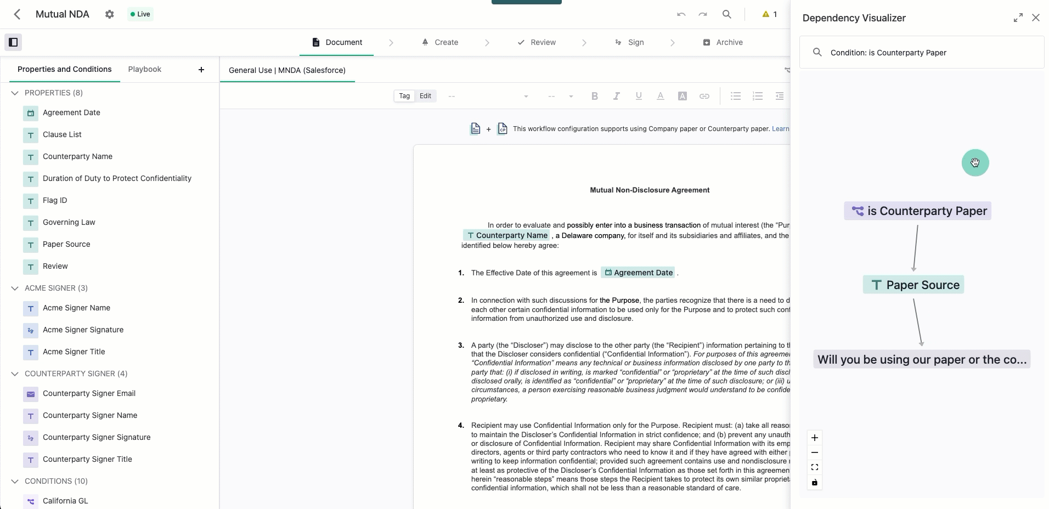Close the Dependency Visualizer panel

point(1036,18)
